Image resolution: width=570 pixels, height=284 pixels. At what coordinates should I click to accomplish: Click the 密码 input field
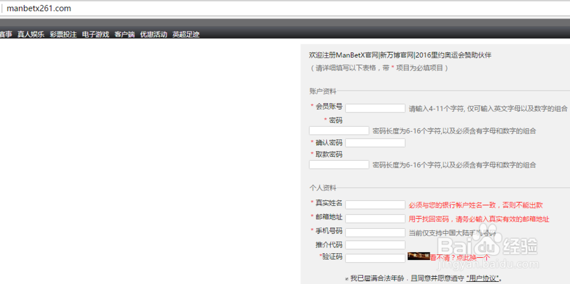339,131
